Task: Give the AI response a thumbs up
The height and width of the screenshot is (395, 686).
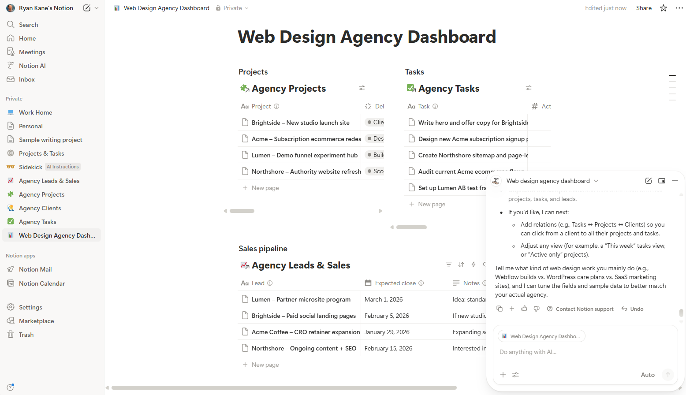Action: point(524,309)
